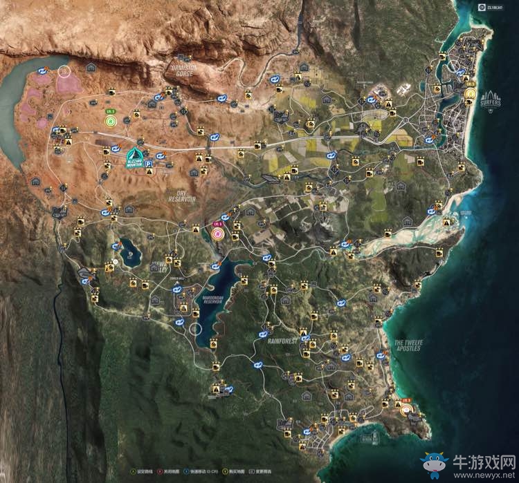This screenshot has width=519, height=483.
Task: Click the white ring marker beside Maroondah Reservoir
Action: [x=195, y=329]
